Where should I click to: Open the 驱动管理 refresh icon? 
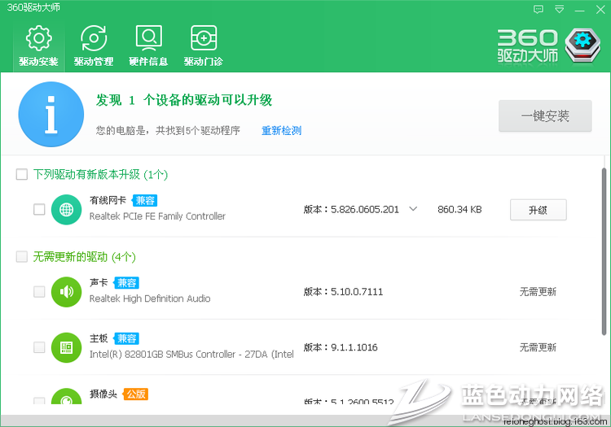point(93,39)
